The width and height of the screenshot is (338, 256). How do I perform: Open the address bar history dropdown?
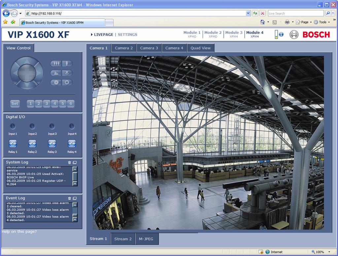click(x=248, y=13)
